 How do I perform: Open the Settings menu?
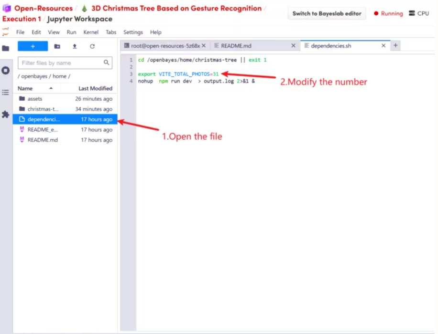tap(133, 32)
